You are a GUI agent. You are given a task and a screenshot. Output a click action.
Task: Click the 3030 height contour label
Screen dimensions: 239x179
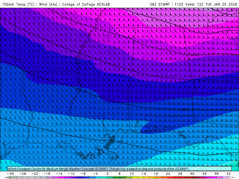pos(194,55)
